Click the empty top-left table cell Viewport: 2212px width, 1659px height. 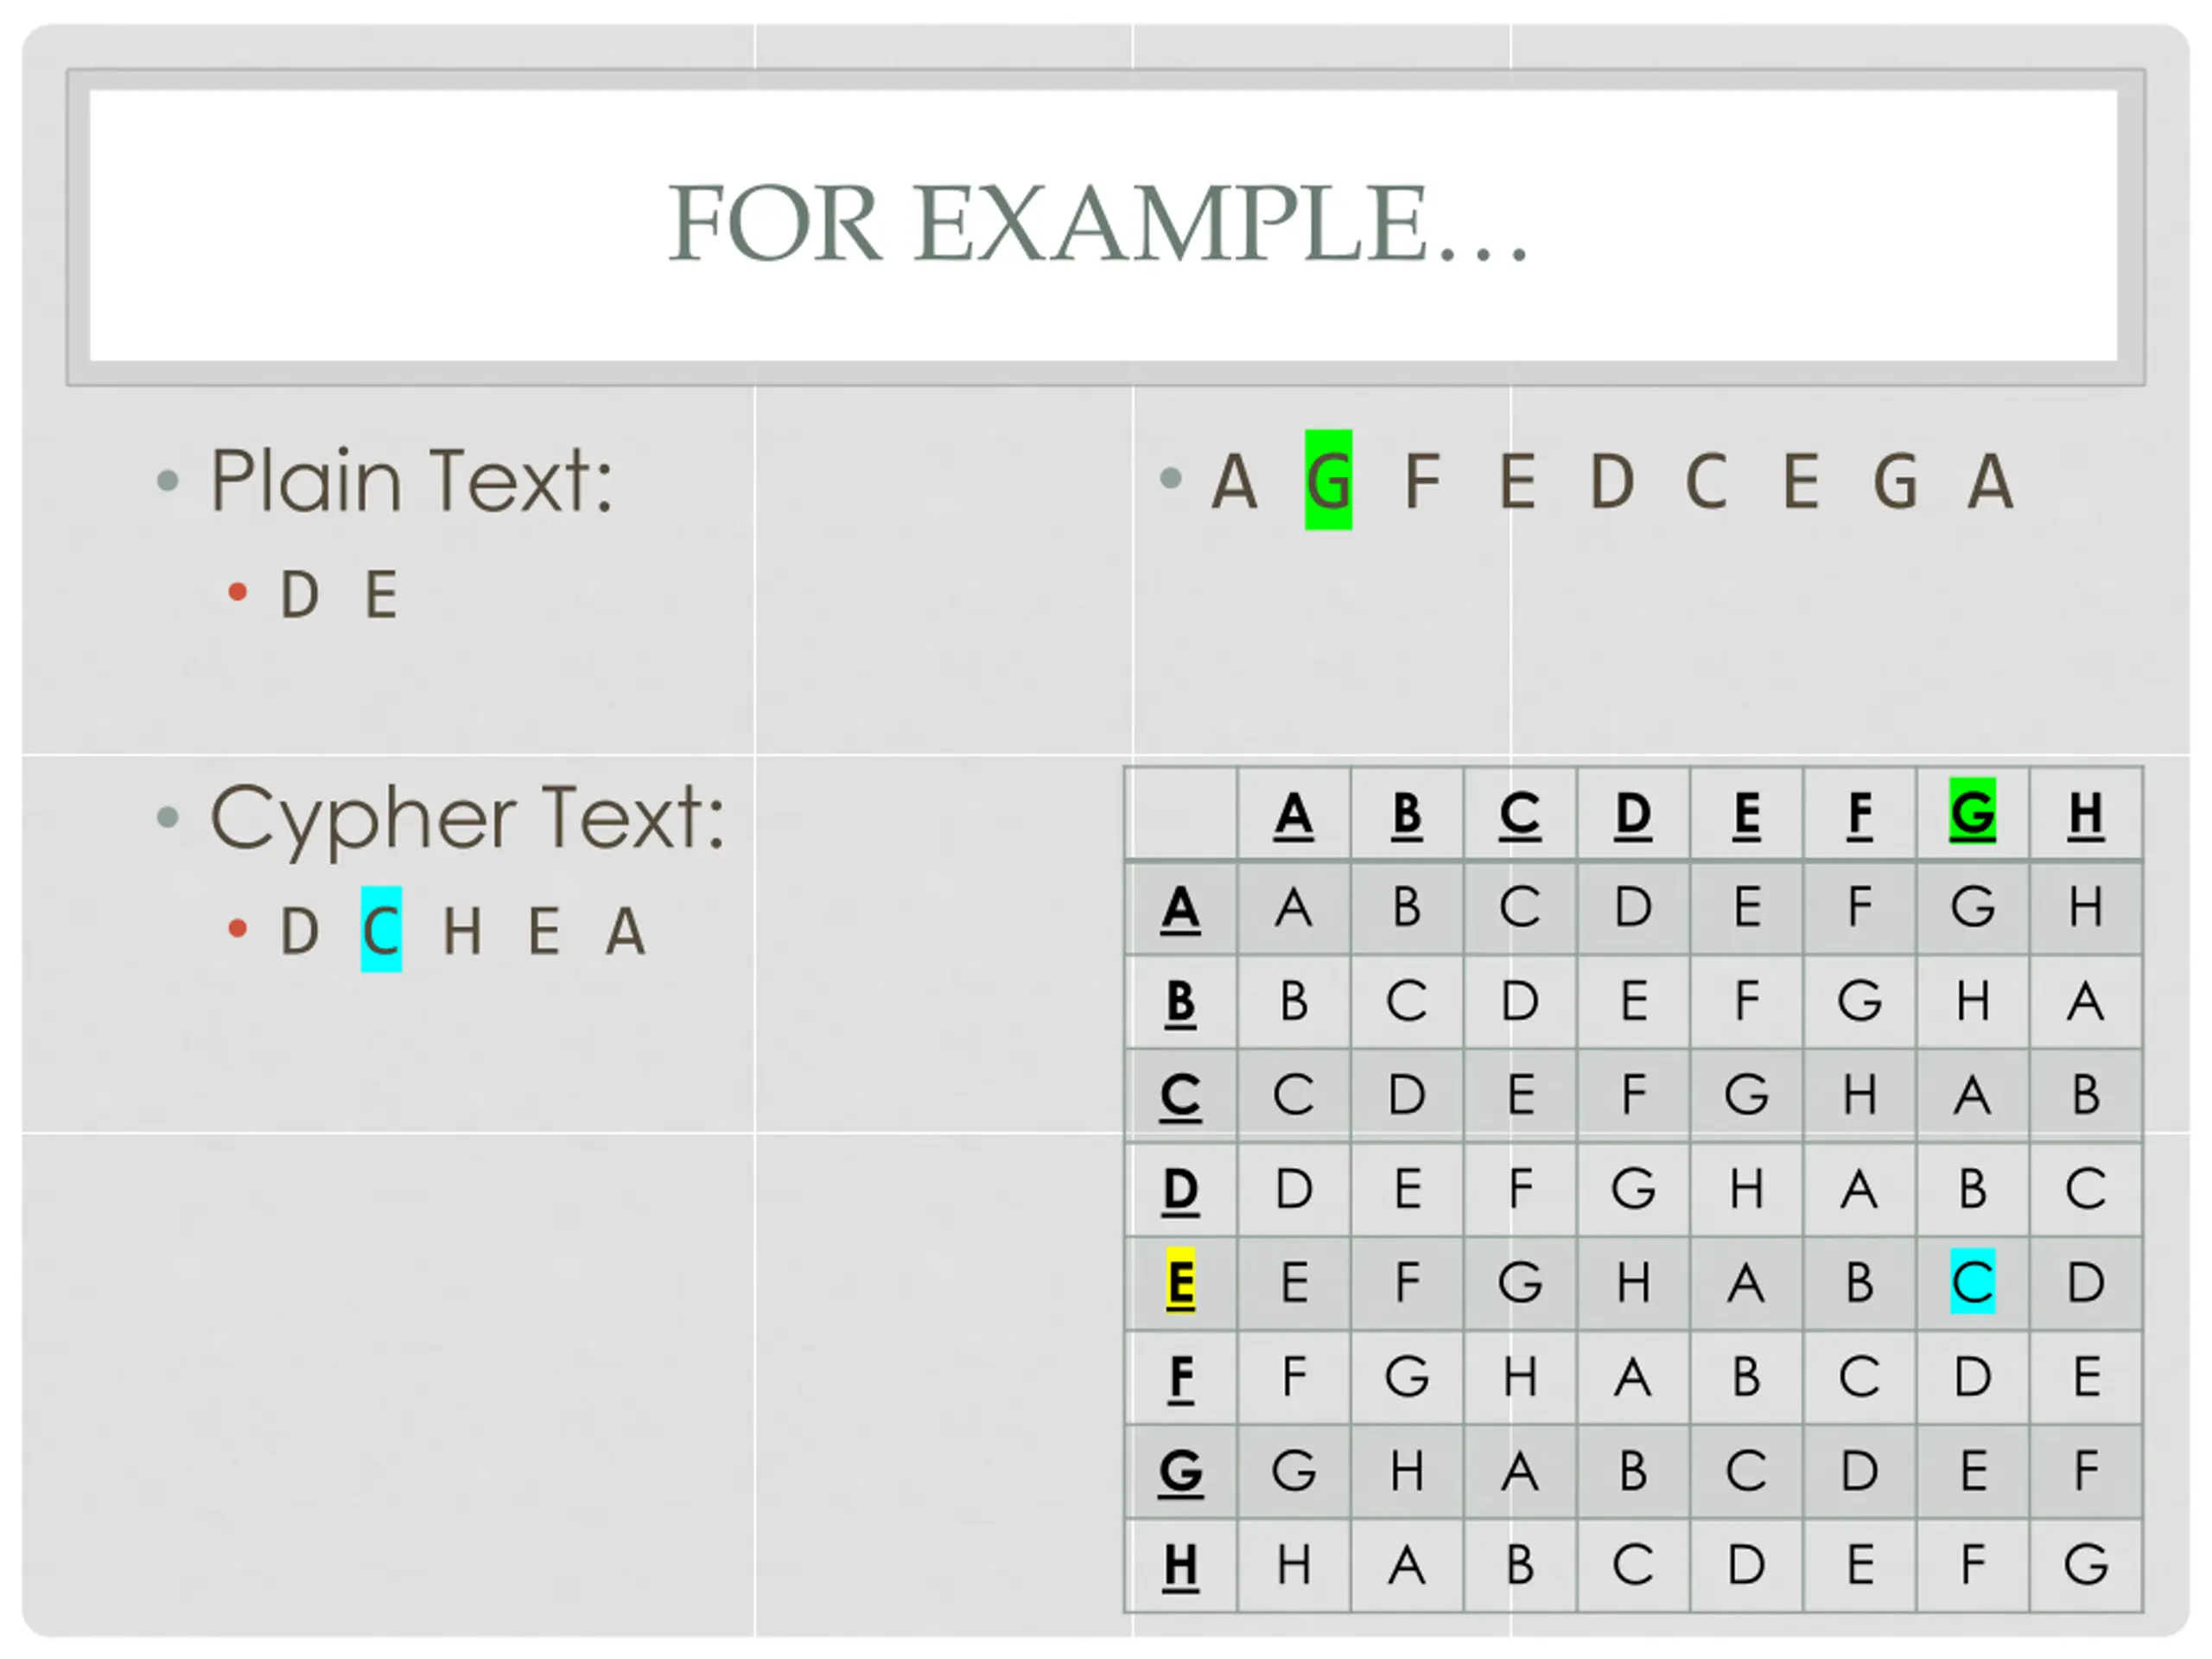click(x=1180, y=813)
